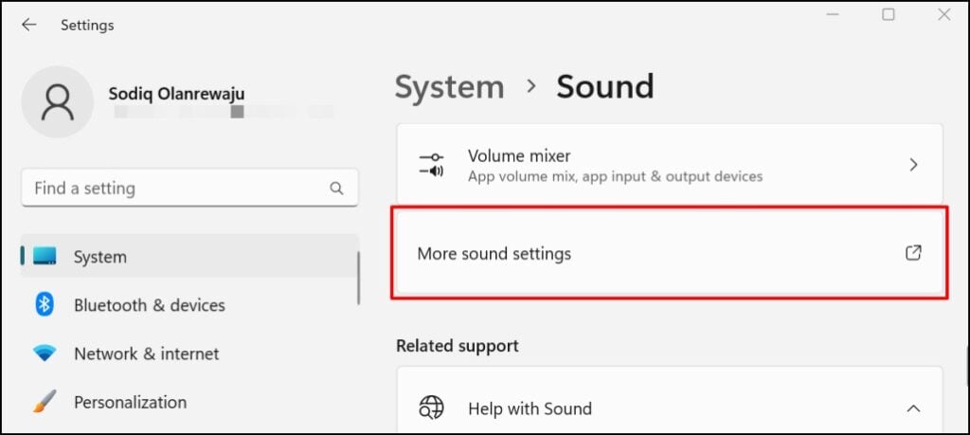Click the external link icon for More sound settings
Viewport: 970px width, 435px height.
pyautogui.click(x=913, y=253)
